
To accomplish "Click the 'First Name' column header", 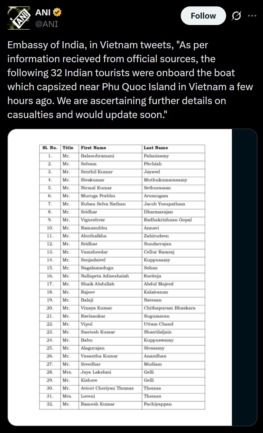I will pos(93,148).
